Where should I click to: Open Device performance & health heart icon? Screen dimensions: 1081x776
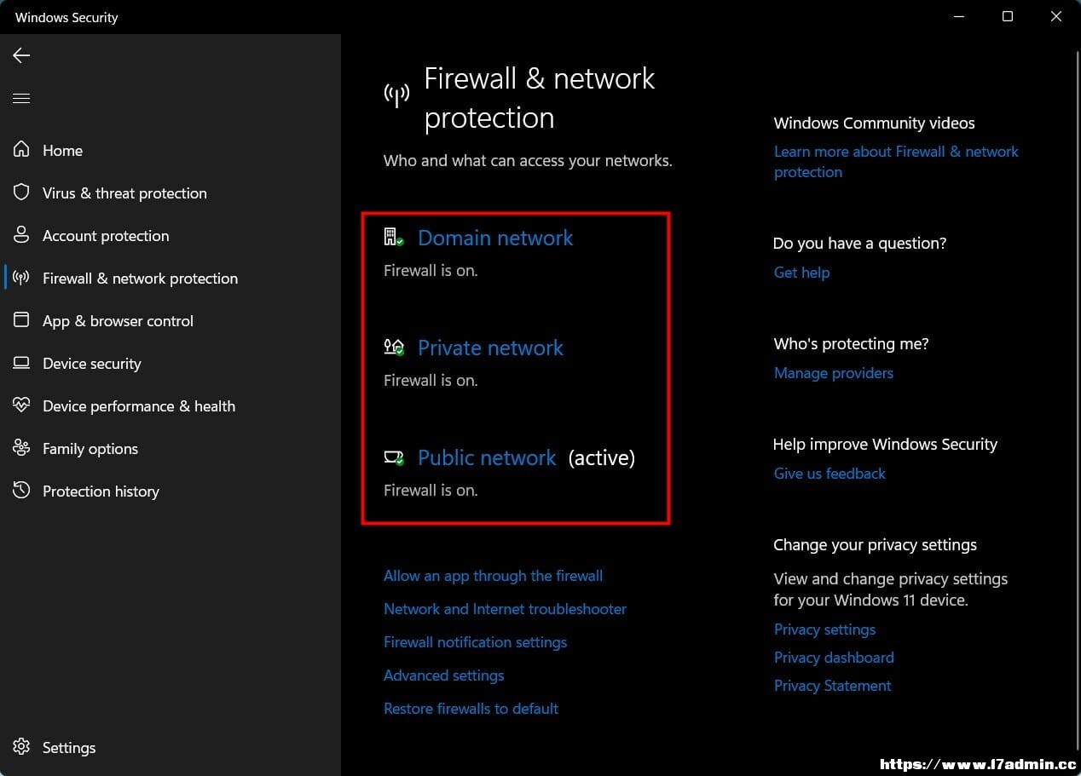pyautogui.click(x=21, y=405)
